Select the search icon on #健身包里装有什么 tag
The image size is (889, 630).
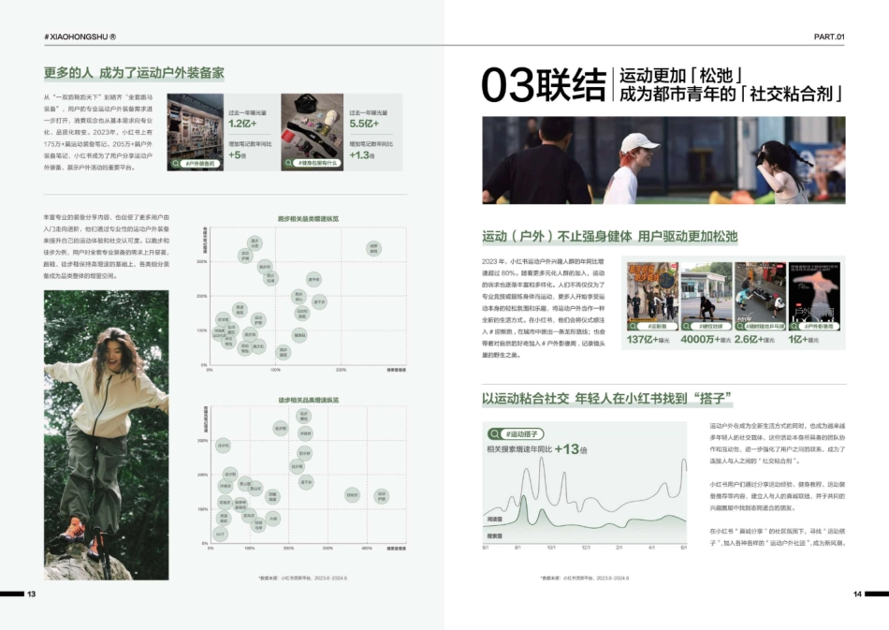pos(288,162)
